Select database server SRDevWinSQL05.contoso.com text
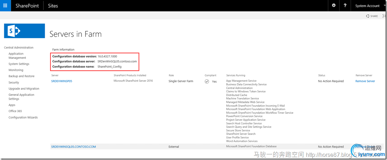The height and width of the screenshot is (160, 387). (x=117, y=61)
